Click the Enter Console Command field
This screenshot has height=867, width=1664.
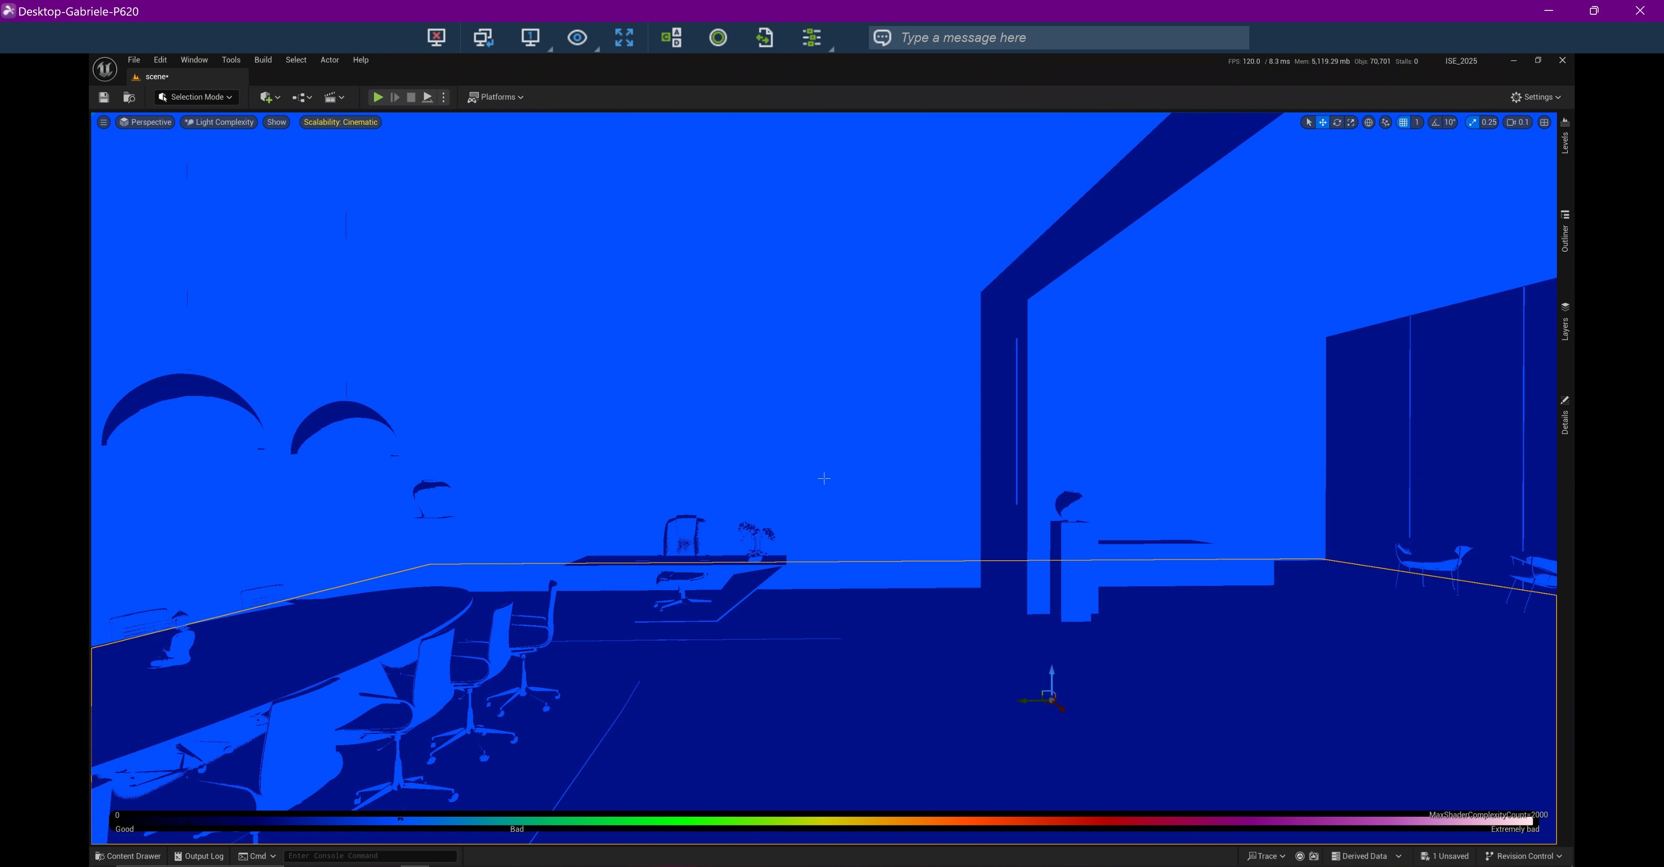click(x=370, y=856)
